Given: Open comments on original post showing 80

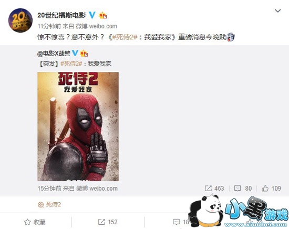Looking at the screenshot, I should (243, 188).
